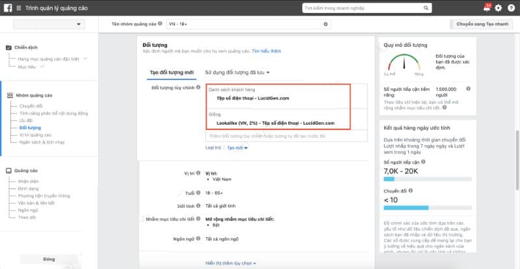Click the help question mark icon
The width and height of the screenshot is (520, 269).
[510, 8]
